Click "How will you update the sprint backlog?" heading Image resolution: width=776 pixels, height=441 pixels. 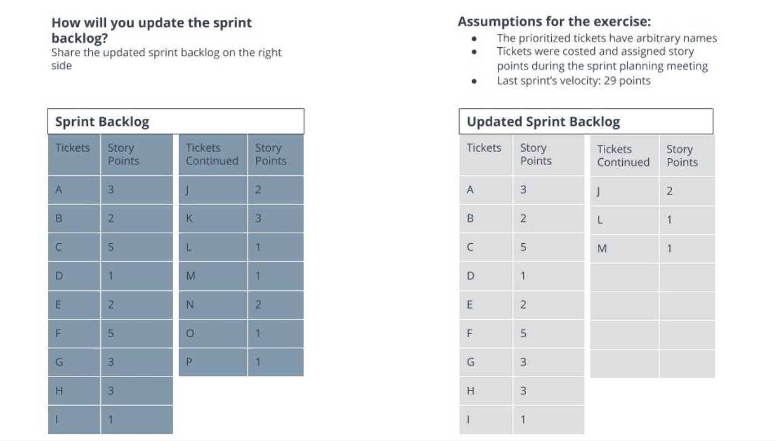(152, 30)
